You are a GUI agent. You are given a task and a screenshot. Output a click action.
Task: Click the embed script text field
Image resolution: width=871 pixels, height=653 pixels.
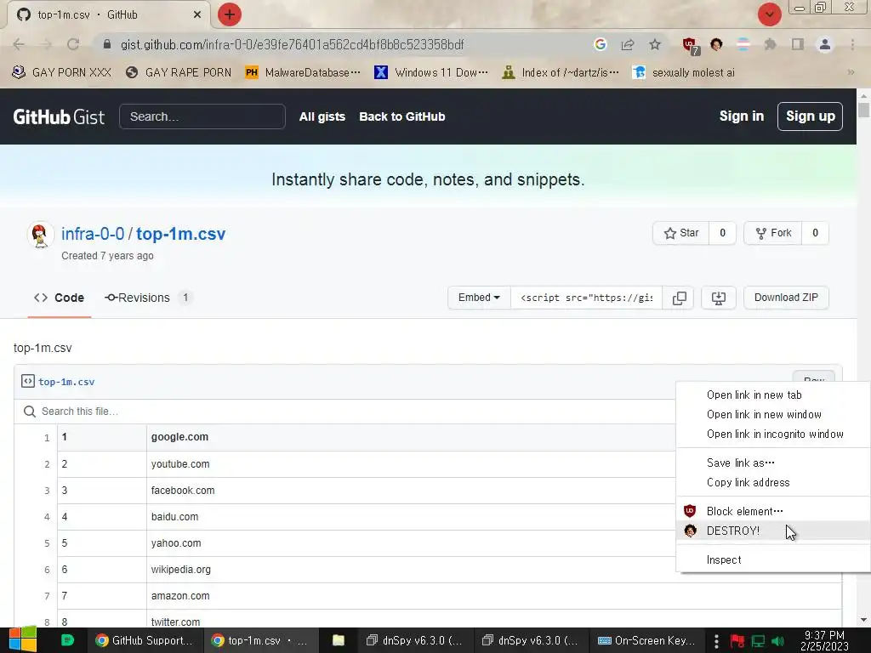pyautogui.click(x=586, y=298)
